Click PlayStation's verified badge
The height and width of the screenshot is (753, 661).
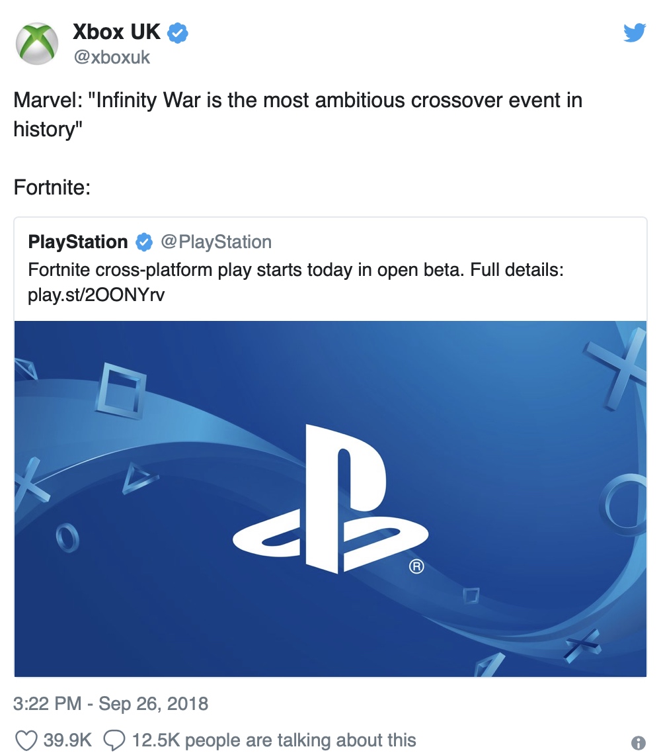coord(143,243)
